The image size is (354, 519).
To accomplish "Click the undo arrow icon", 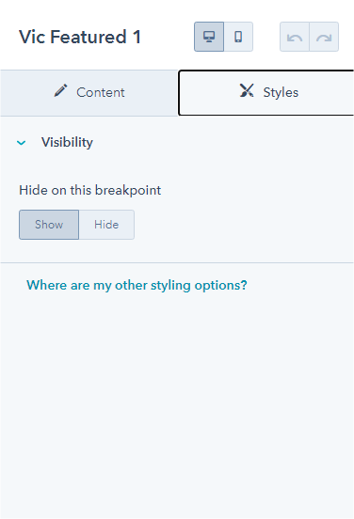I will (295, 37).
